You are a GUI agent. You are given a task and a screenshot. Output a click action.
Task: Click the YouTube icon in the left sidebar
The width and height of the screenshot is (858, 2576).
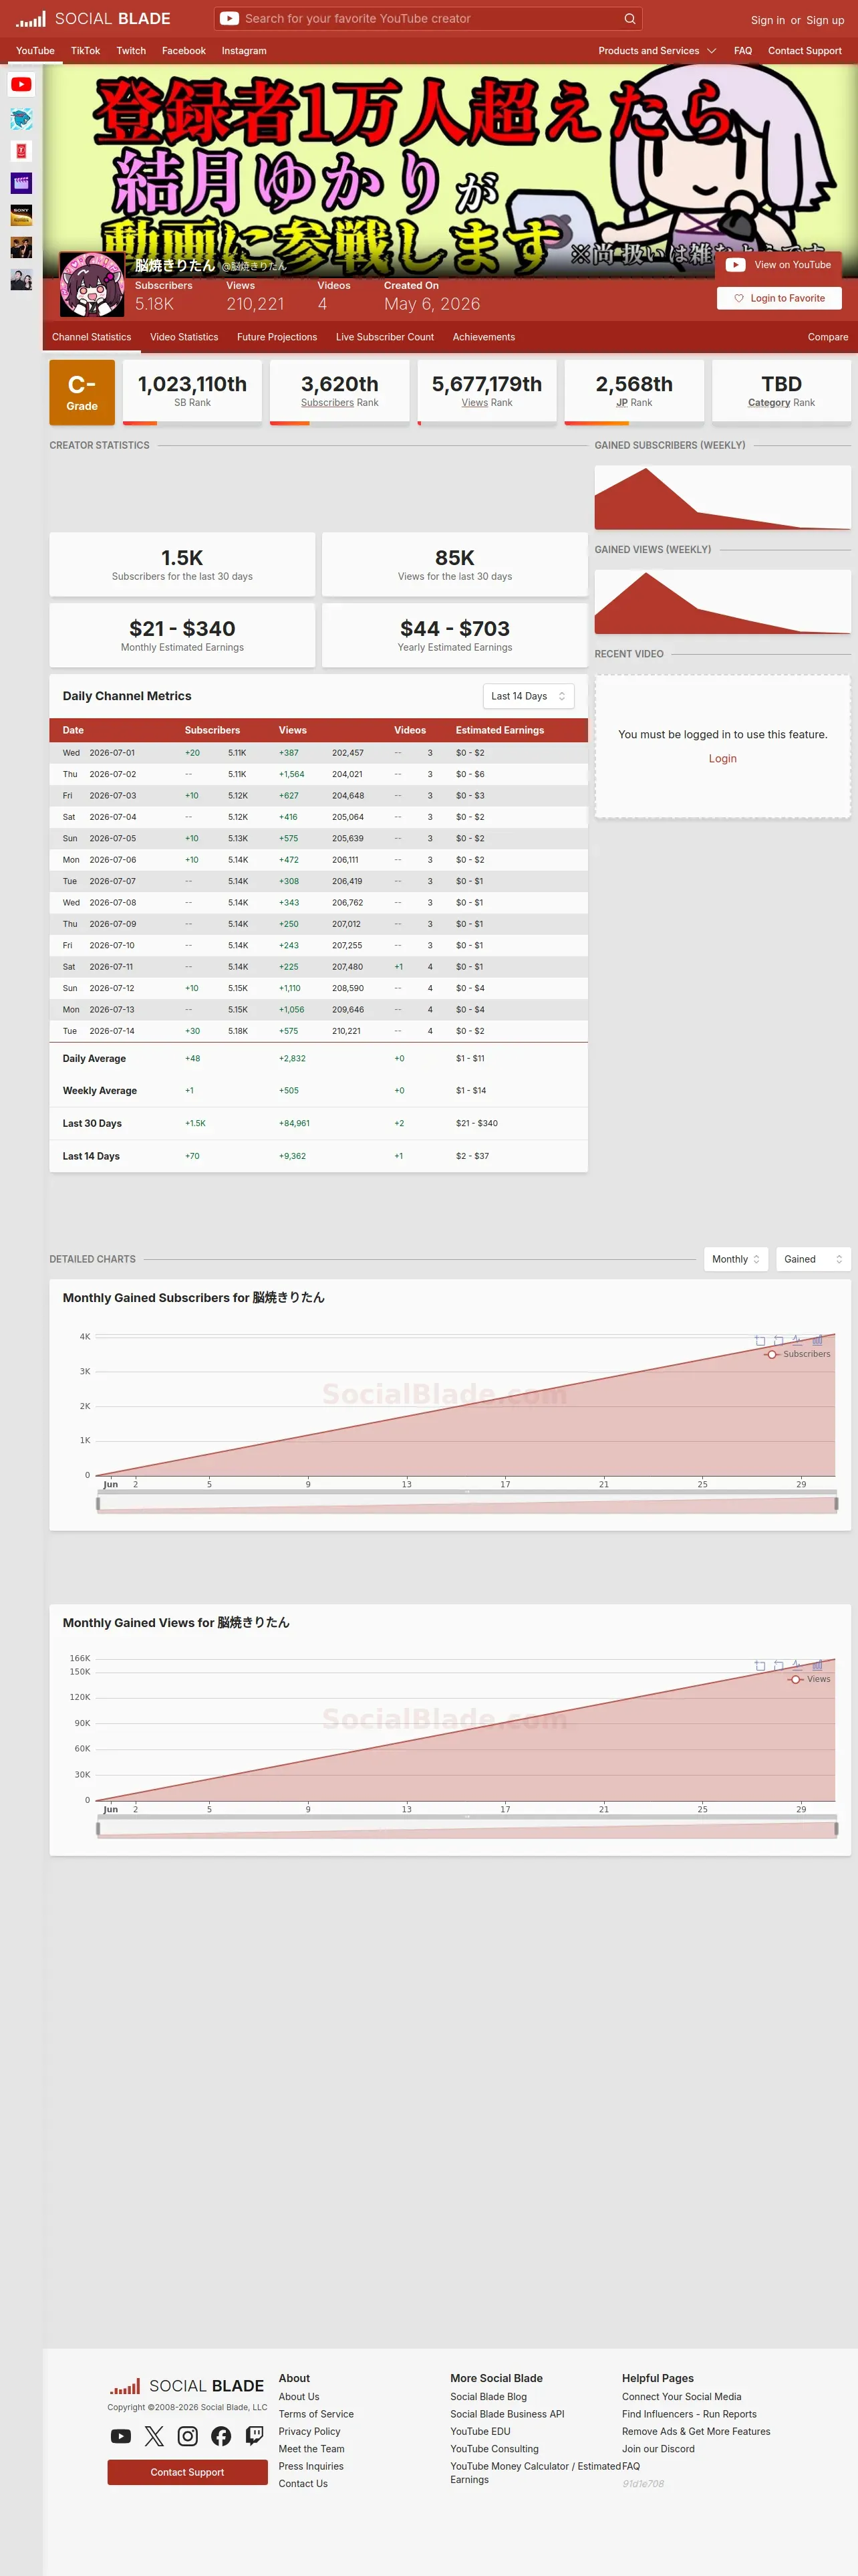tap(21, 85)
